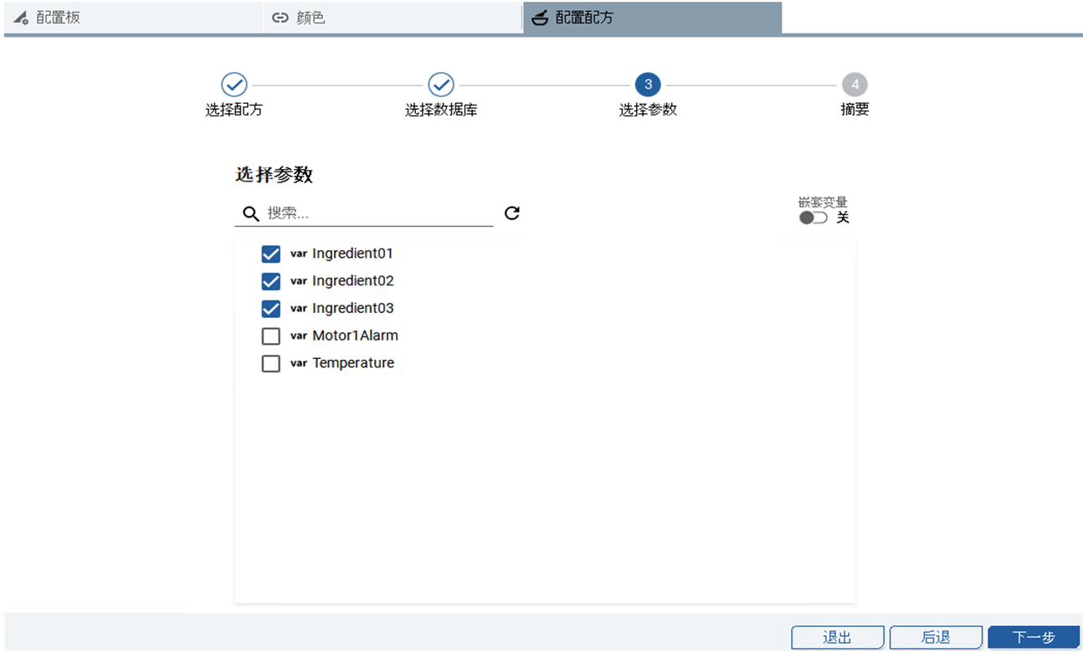
Task: Go to step 1 选择配方 checkmark circle
Action: pos(234,85)
